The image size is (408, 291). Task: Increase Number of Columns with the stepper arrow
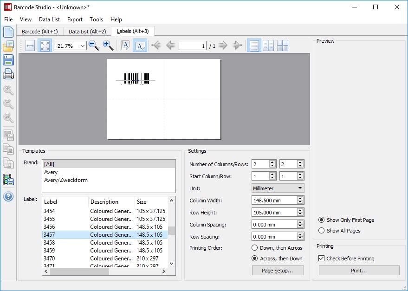click(x=271, y=162)
